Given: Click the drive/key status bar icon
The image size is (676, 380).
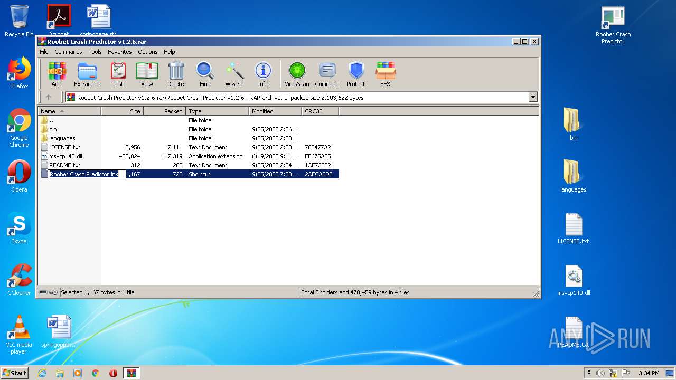Looking at the screenshot, I should (48, 292).
